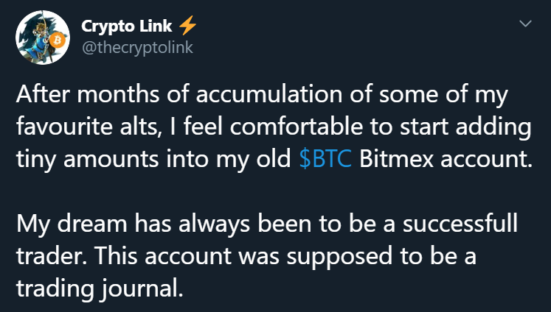This screenshot has height=312, width=551.
Task: Click the word successfull in tweet
Action: tap(460, 223)
